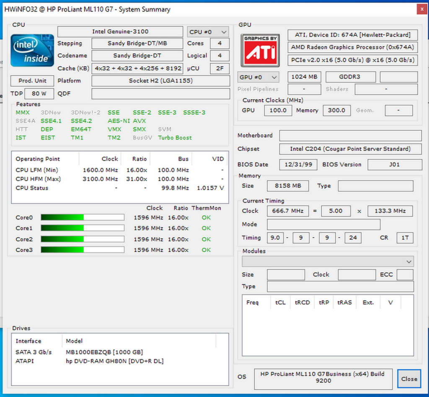This screenshot has height=397, width=429.
Task: Select the Turbo Boost feature label
Action: [175, 137]
